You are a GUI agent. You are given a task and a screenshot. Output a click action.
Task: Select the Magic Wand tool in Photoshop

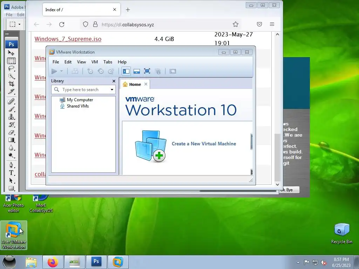click(x=11, y=76)
